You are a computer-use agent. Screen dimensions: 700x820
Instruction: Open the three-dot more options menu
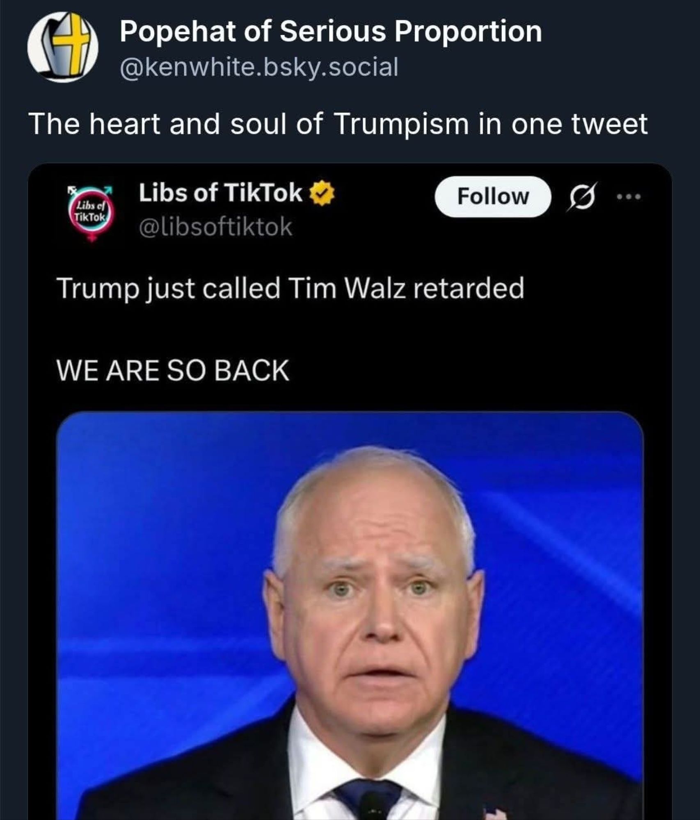pos(629,197)
